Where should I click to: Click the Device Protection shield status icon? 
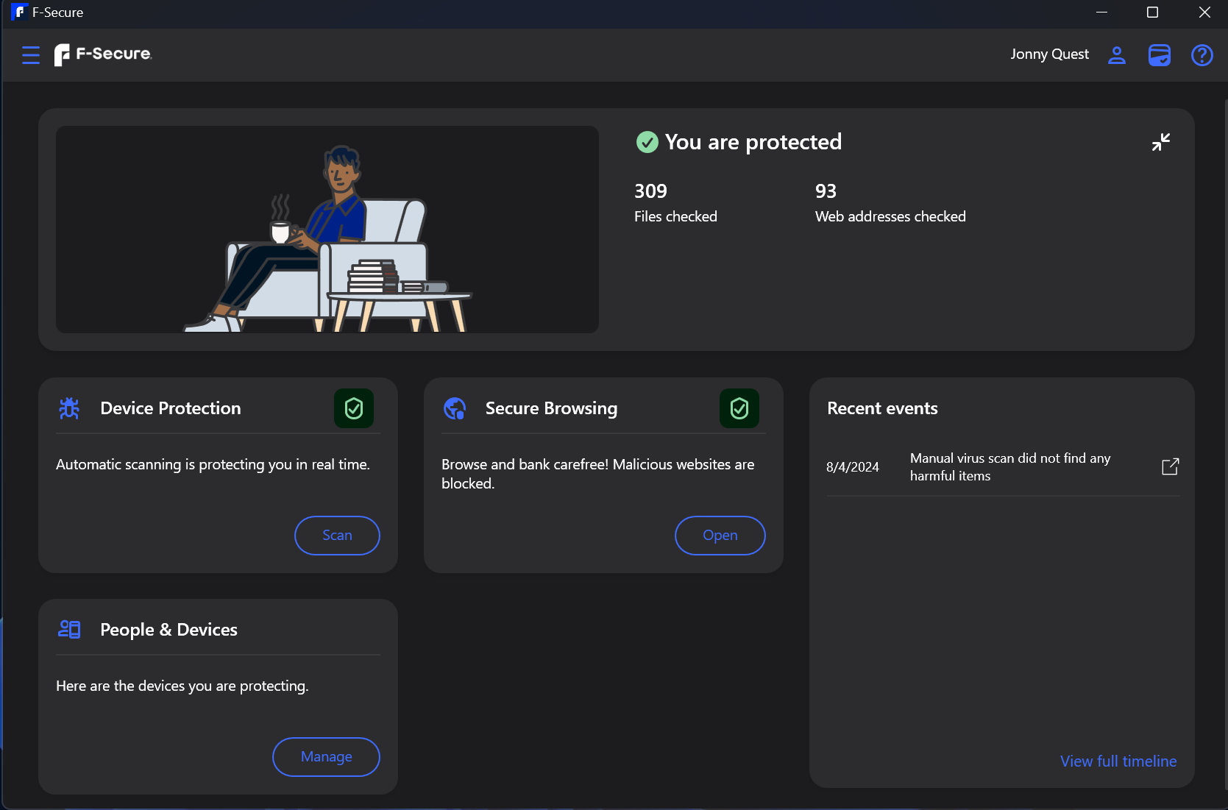click(x=354, y=408)
